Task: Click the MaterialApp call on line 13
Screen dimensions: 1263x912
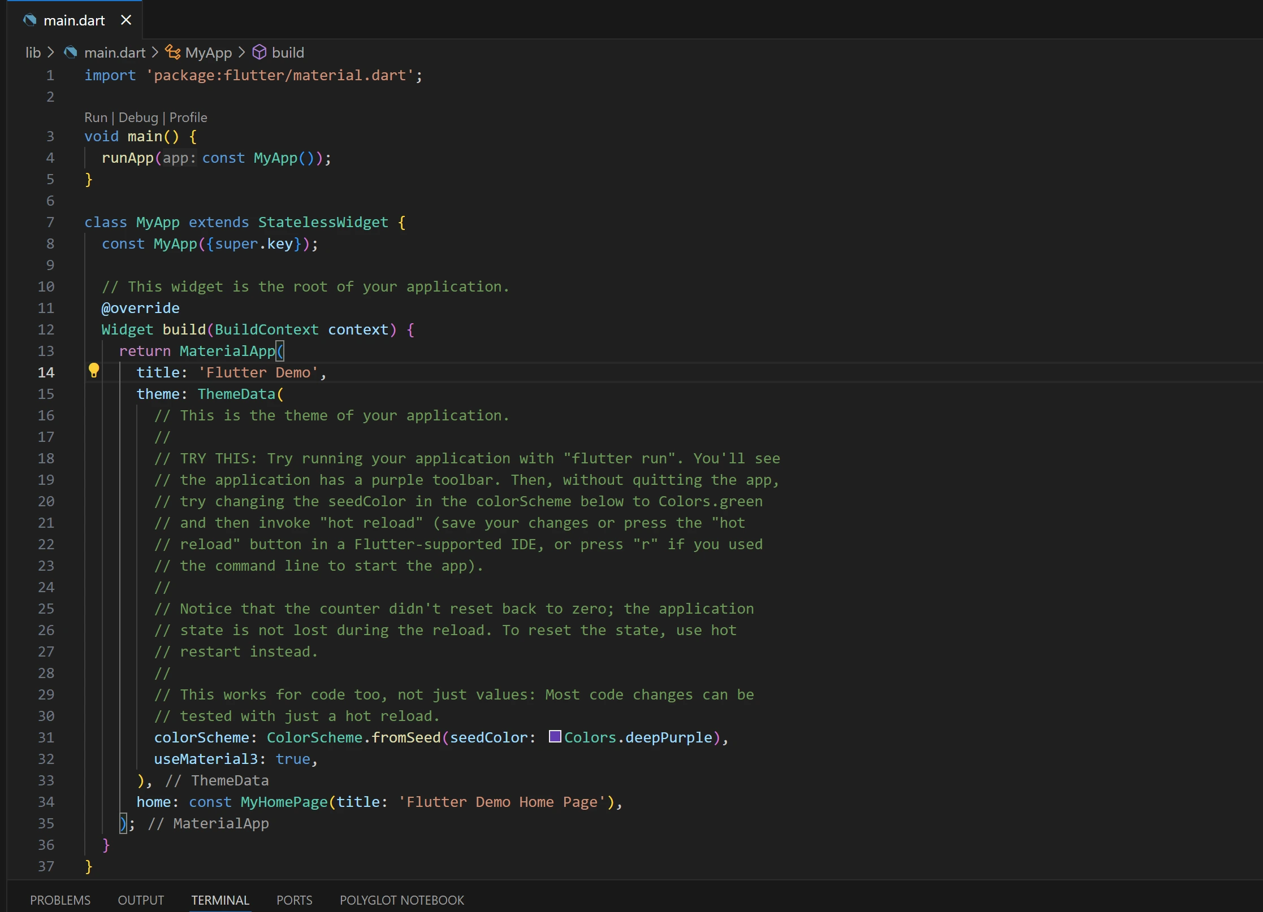Action: 227,351
